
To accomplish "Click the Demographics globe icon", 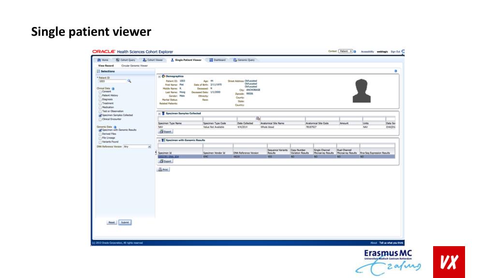I will 163,76.
